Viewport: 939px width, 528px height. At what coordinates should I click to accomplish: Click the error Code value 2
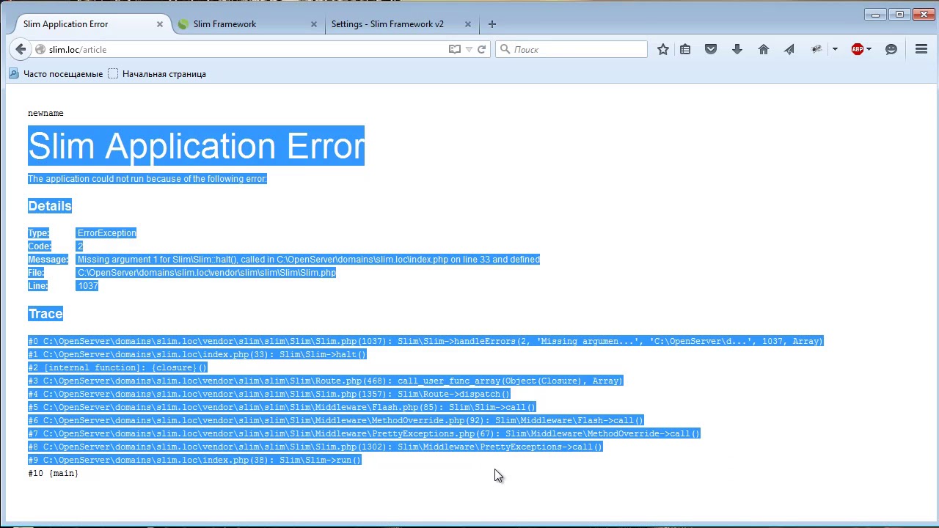click(x=80, y=246)
